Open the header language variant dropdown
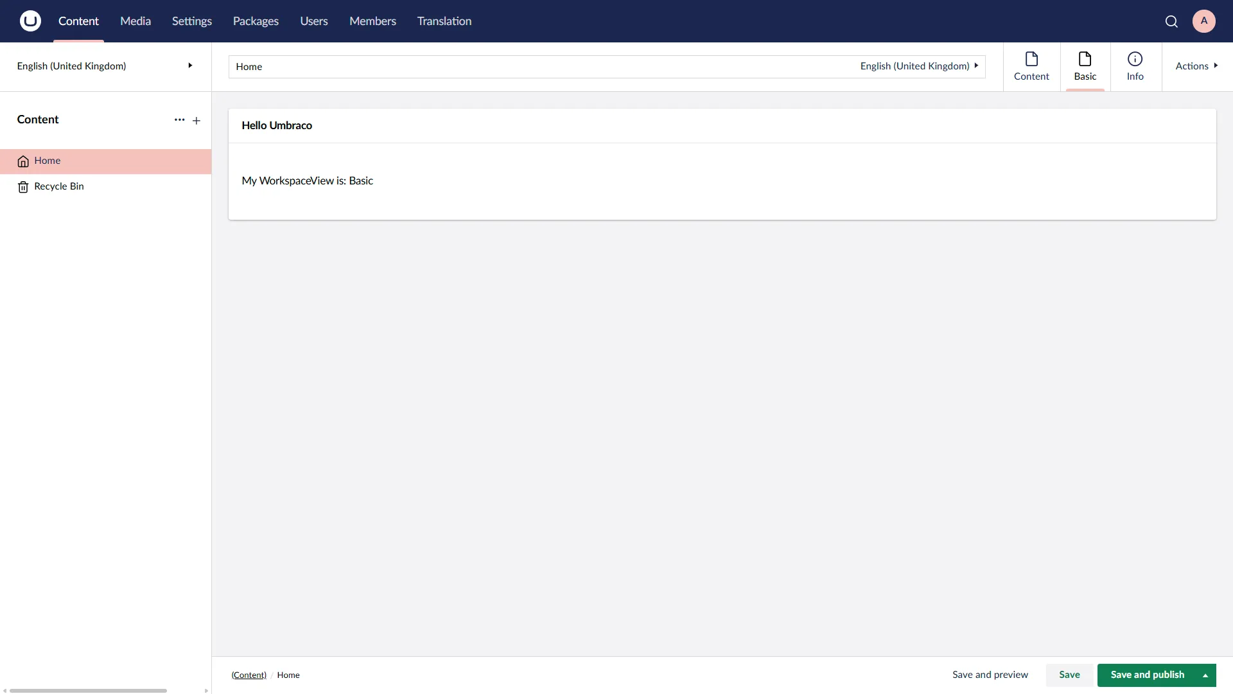This screenshot has height=694, width=1233. point(919,66)
